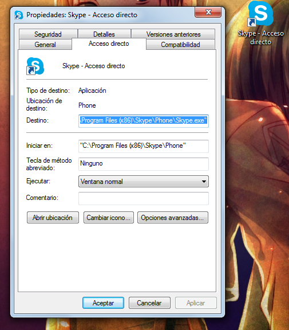Image resolution: width=289 pixels, height=330 pixels.
Task: Open the Skype desktop shortcut icon
Action: pos(260,14)
